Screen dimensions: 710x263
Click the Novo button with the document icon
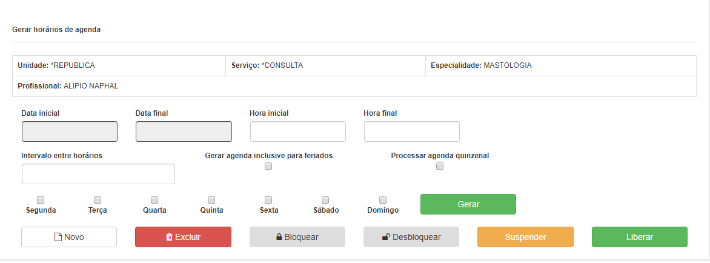click(69, 237)
